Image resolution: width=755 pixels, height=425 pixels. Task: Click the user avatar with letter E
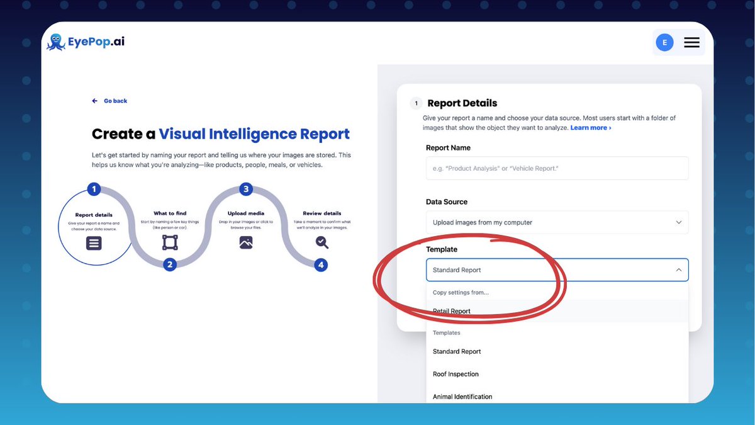pos(664,42)
